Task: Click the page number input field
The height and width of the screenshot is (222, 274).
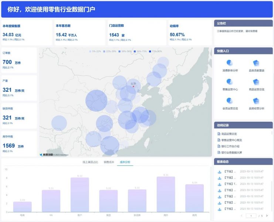Action: pyautogui.click(x=251, y=216)
